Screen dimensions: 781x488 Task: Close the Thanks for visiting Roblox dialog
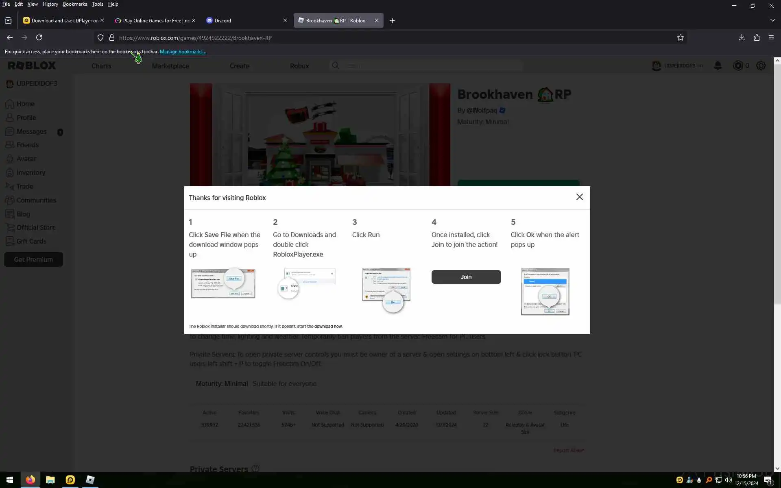(579, 197)
